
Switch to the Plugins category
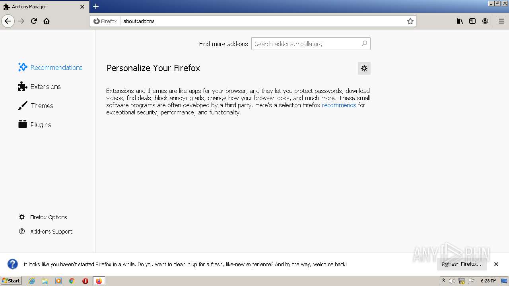pos(35,125)
